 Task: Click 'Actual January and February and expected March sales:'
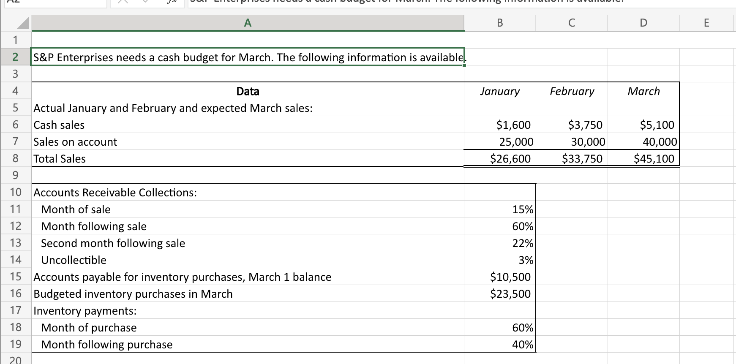pyautogui.click(x=173, y=108)
